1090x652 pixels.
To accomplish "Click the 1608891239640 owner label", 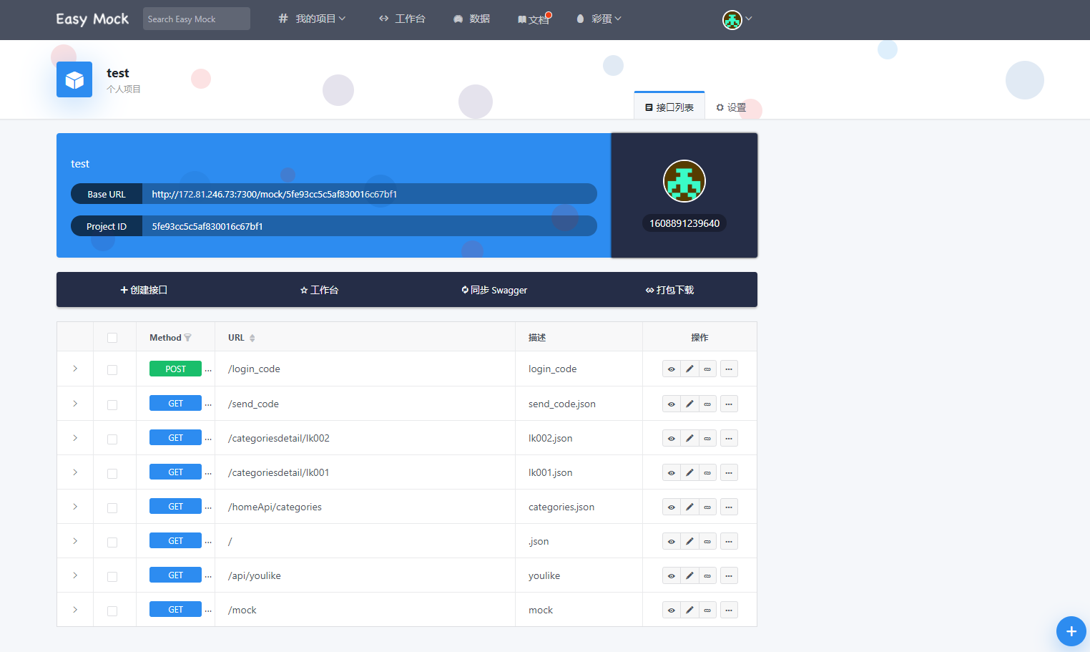I will coord(684,223).
